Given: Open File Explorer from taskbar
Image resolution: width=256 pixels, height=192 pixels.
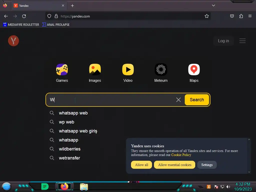Looking at the screenshot, I should tap(84, 187).
